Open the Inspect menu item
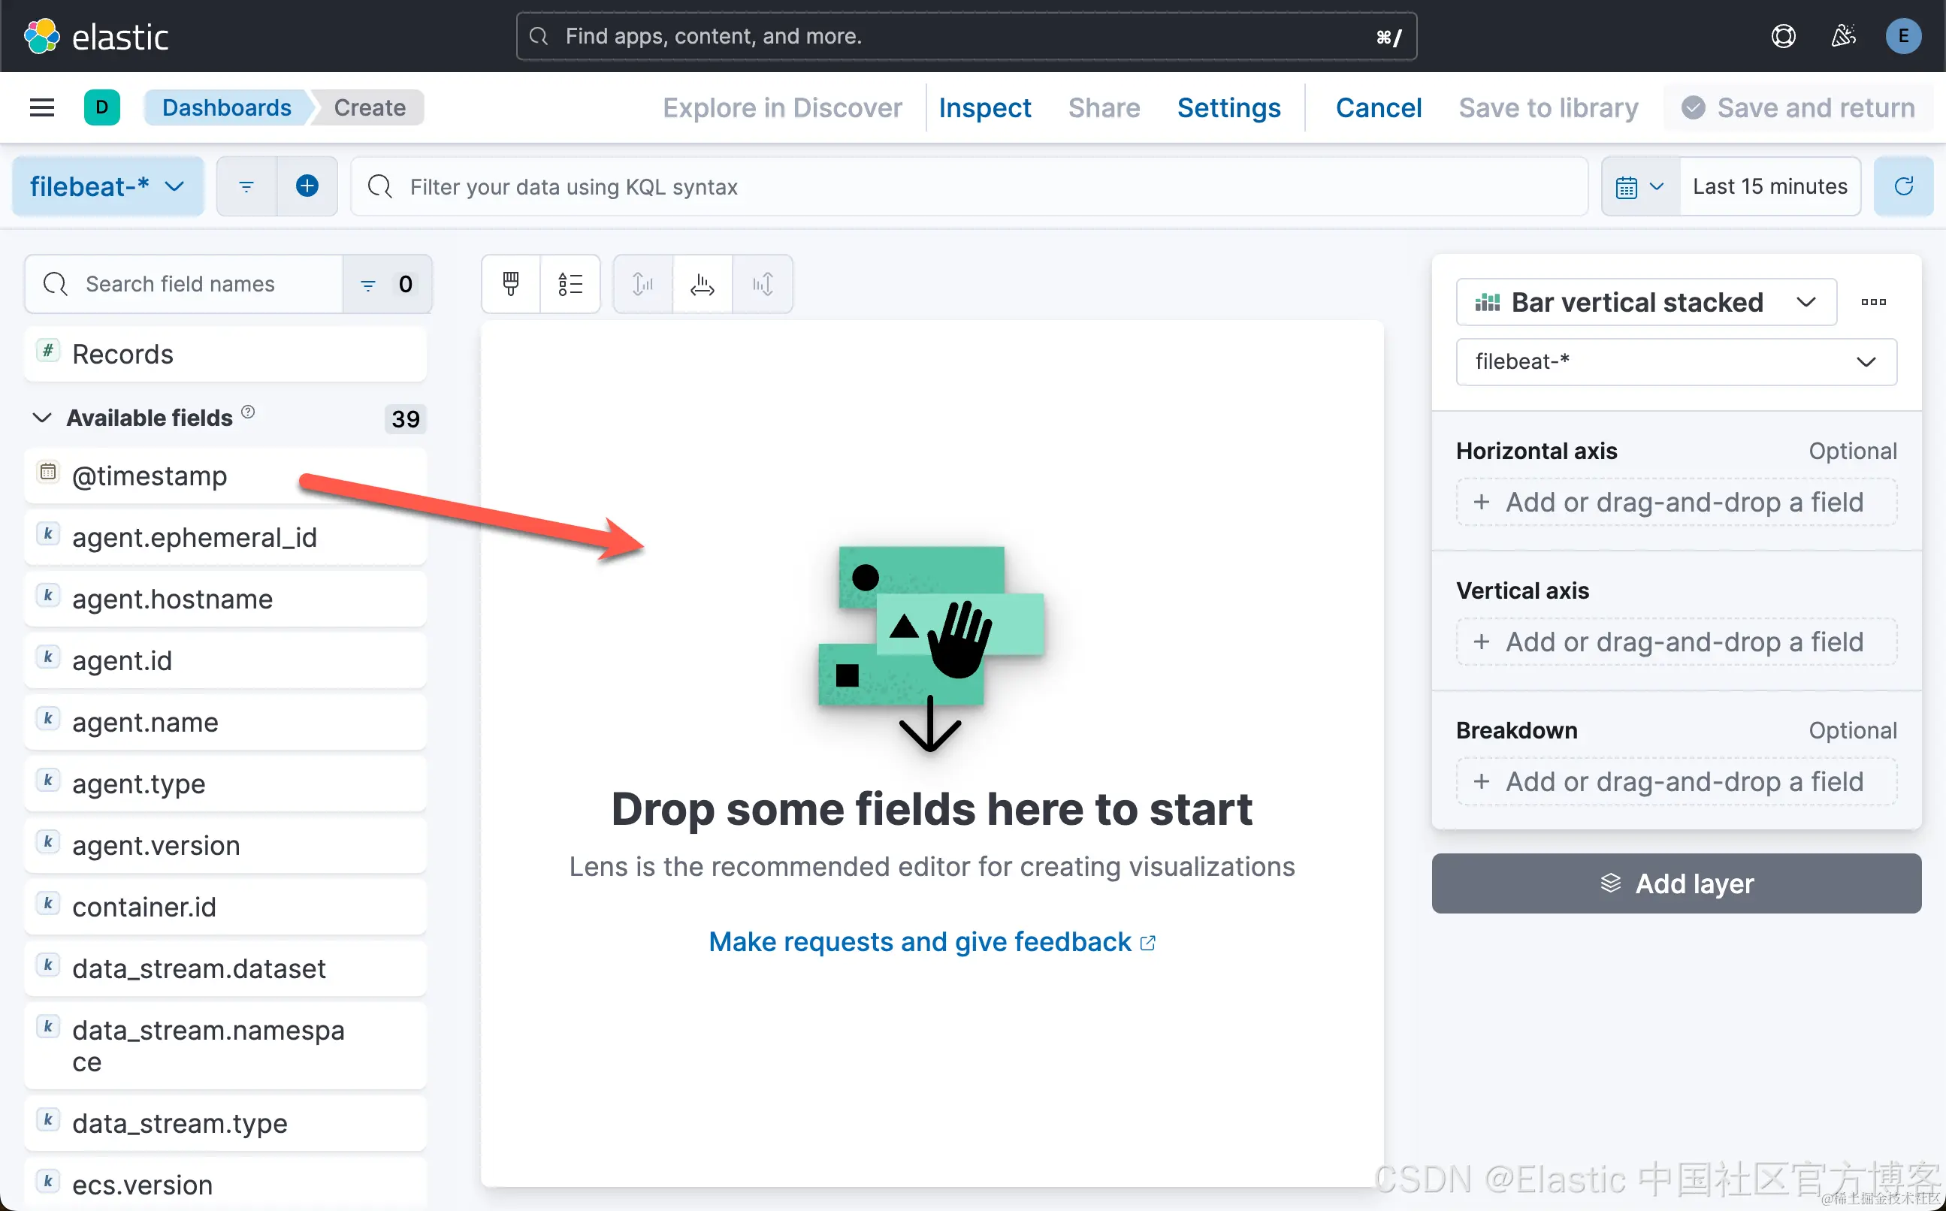The height and width of the screenshot is (1211, 1946). tap(984, 107)
